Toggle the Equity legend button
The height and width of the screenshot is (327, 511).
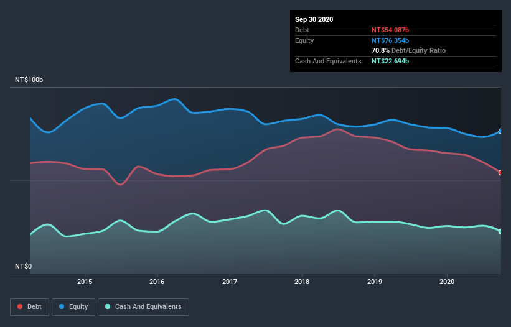click(x=73, y=307)
